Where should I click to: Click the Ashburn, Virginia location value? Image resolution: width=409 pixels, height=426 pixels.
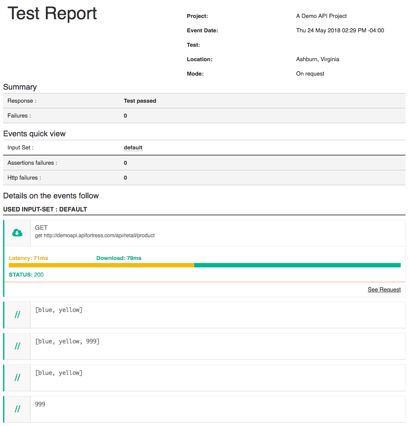[x=318, y=59]
